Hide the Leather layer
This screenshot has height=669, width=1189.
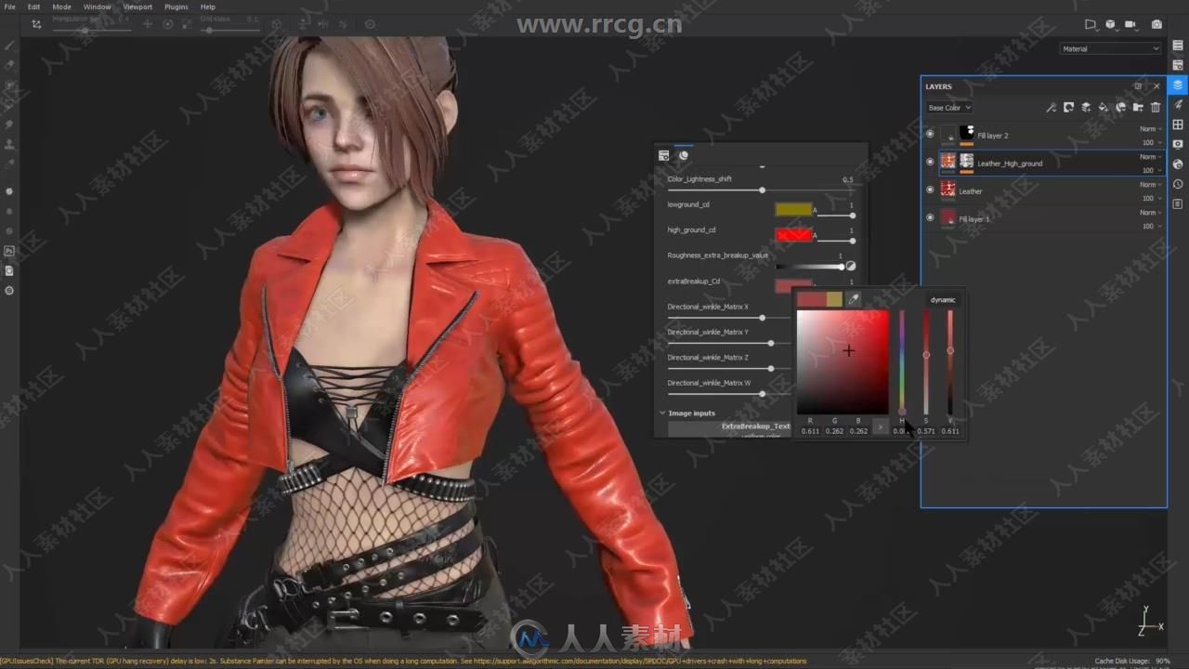[930, 190]
